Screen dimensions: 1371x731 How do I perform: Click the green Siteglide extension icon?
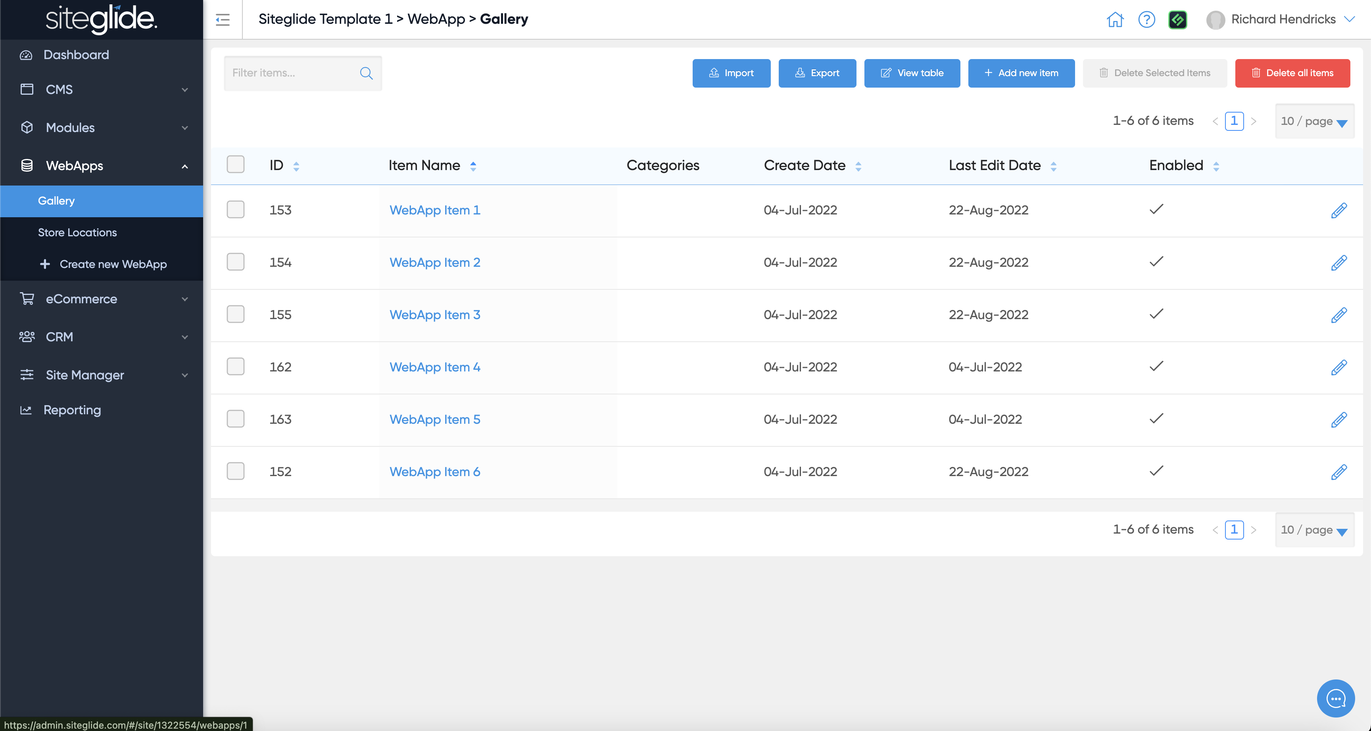(x=1177, y=20)
